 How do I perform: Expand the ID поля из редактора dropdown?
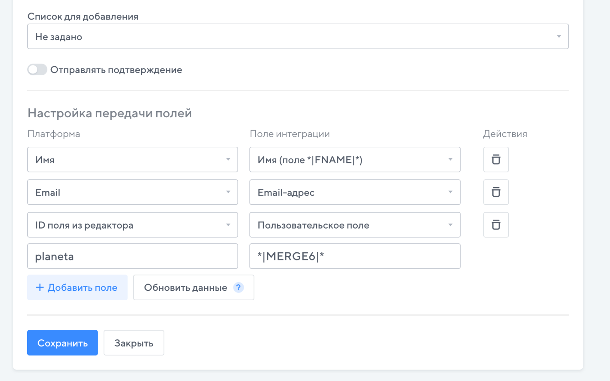(x=133, y=225)
